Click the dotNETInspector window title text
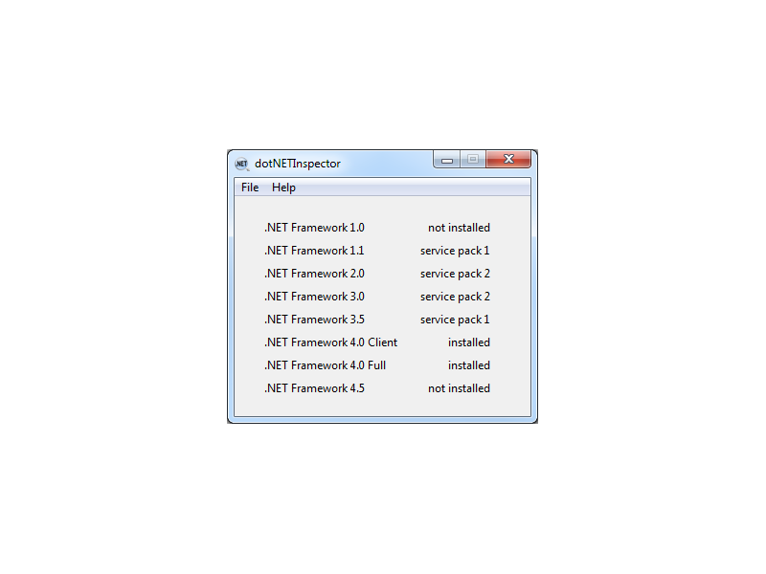The height and width of the screenshot is (574, 766). 298,164
